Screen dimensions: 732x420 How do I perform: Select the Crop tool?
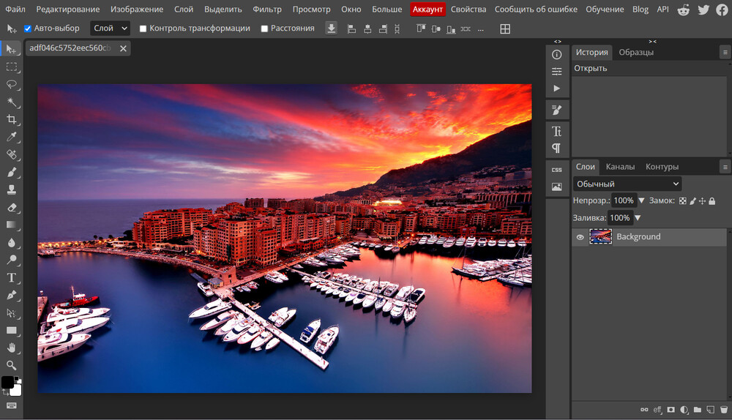pyautogui.click(x=12, y=119)
